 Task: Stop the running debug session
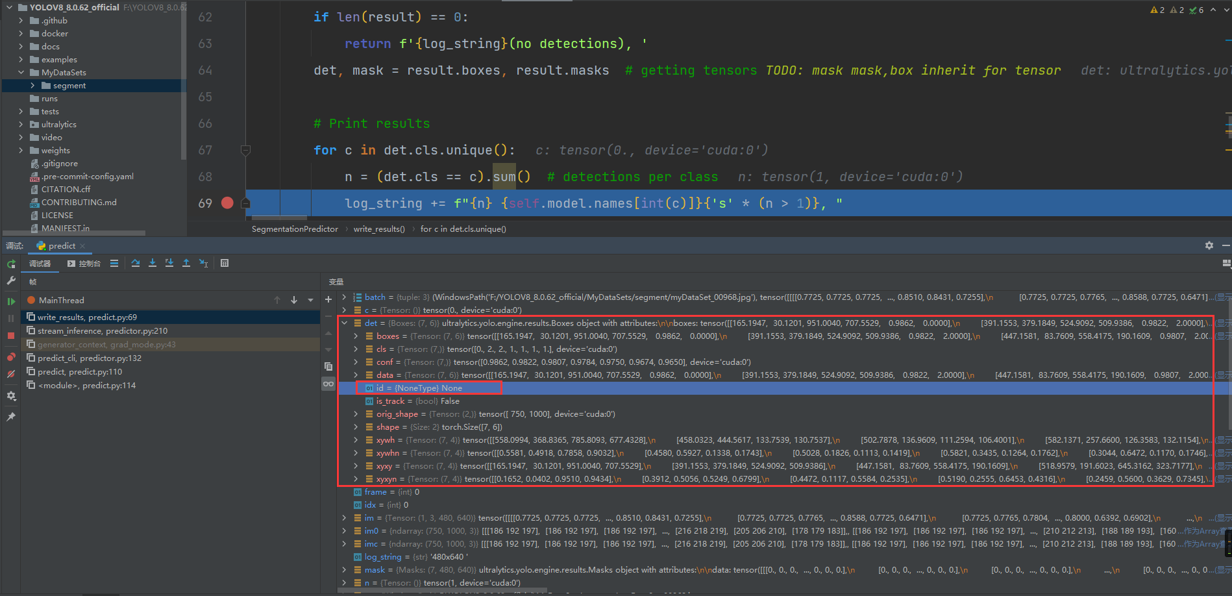10,335
